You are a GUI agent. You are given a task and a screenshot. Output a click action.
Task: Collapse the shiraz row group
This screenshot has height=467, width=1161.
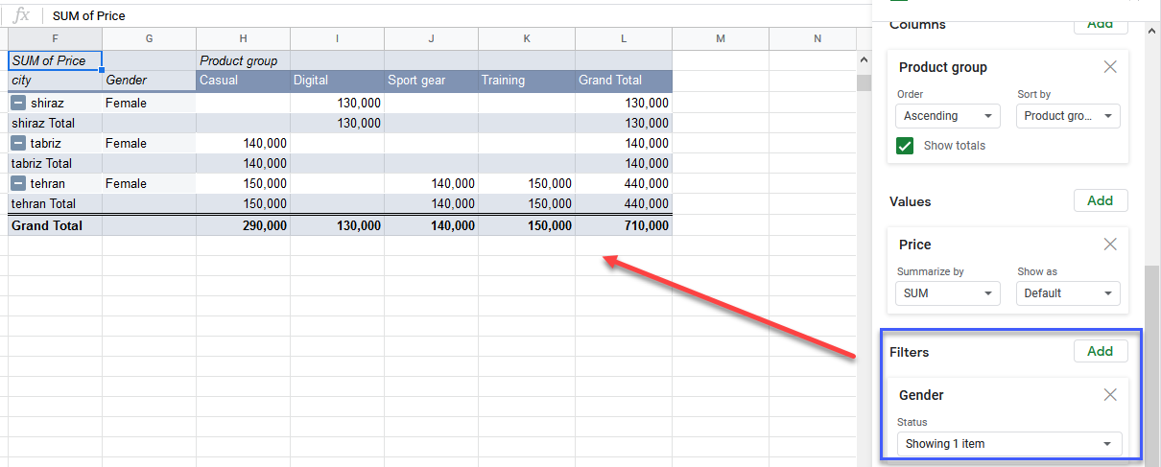tap(18, 103)
